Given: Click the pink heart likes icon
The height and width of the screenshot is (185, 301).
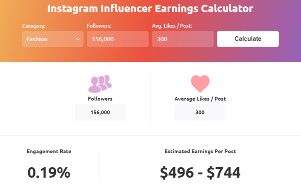Looking at the screenshot, I should 200,84.
